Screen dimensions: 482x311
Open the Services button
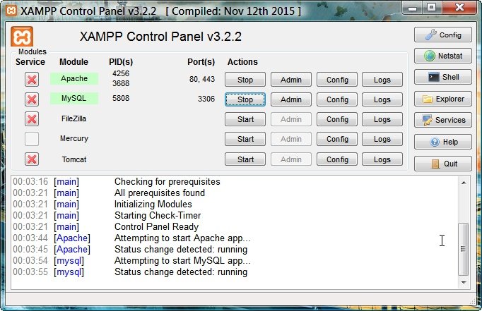pos(442,120)
